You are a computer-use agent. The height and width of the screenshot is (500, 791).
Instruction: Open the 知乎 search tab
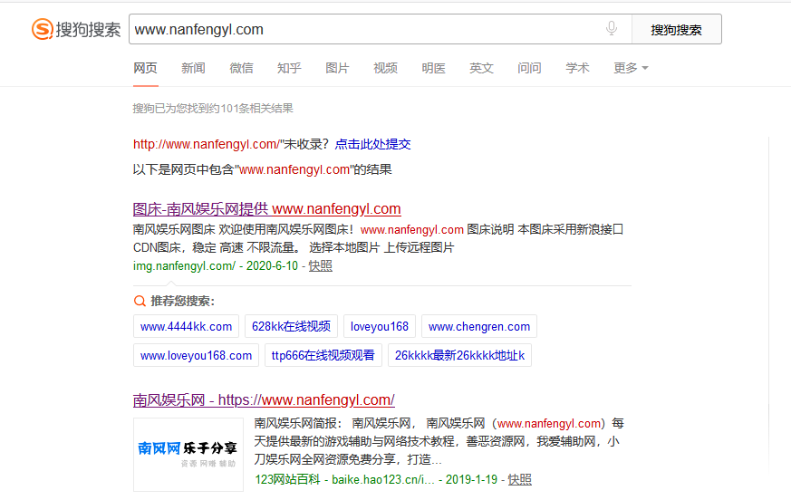point(289,68)
